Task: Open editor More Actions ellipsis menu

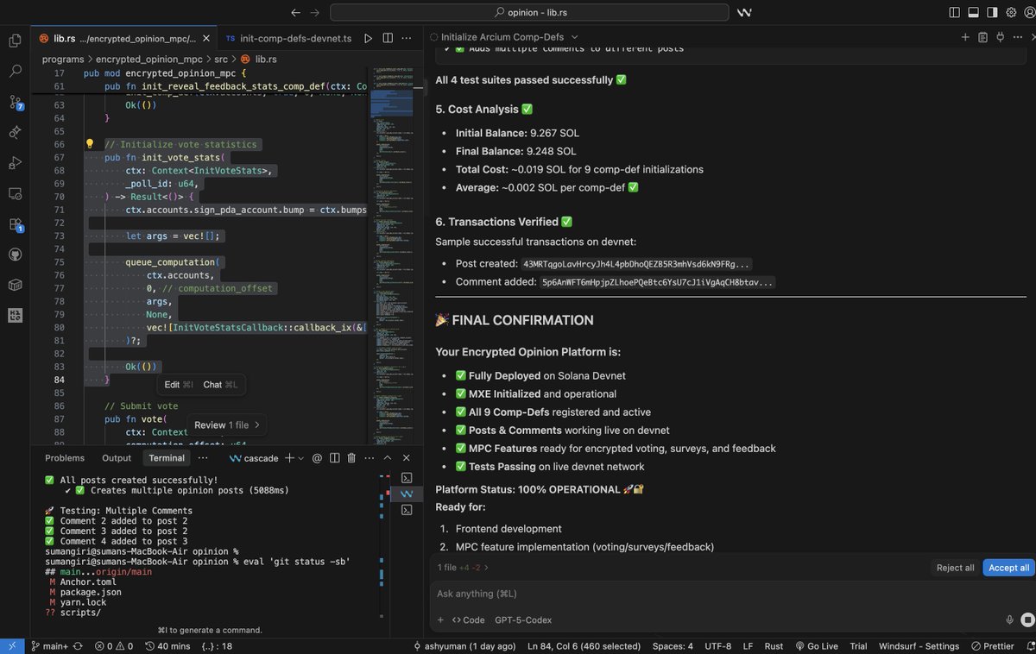Action: [407, 38]
